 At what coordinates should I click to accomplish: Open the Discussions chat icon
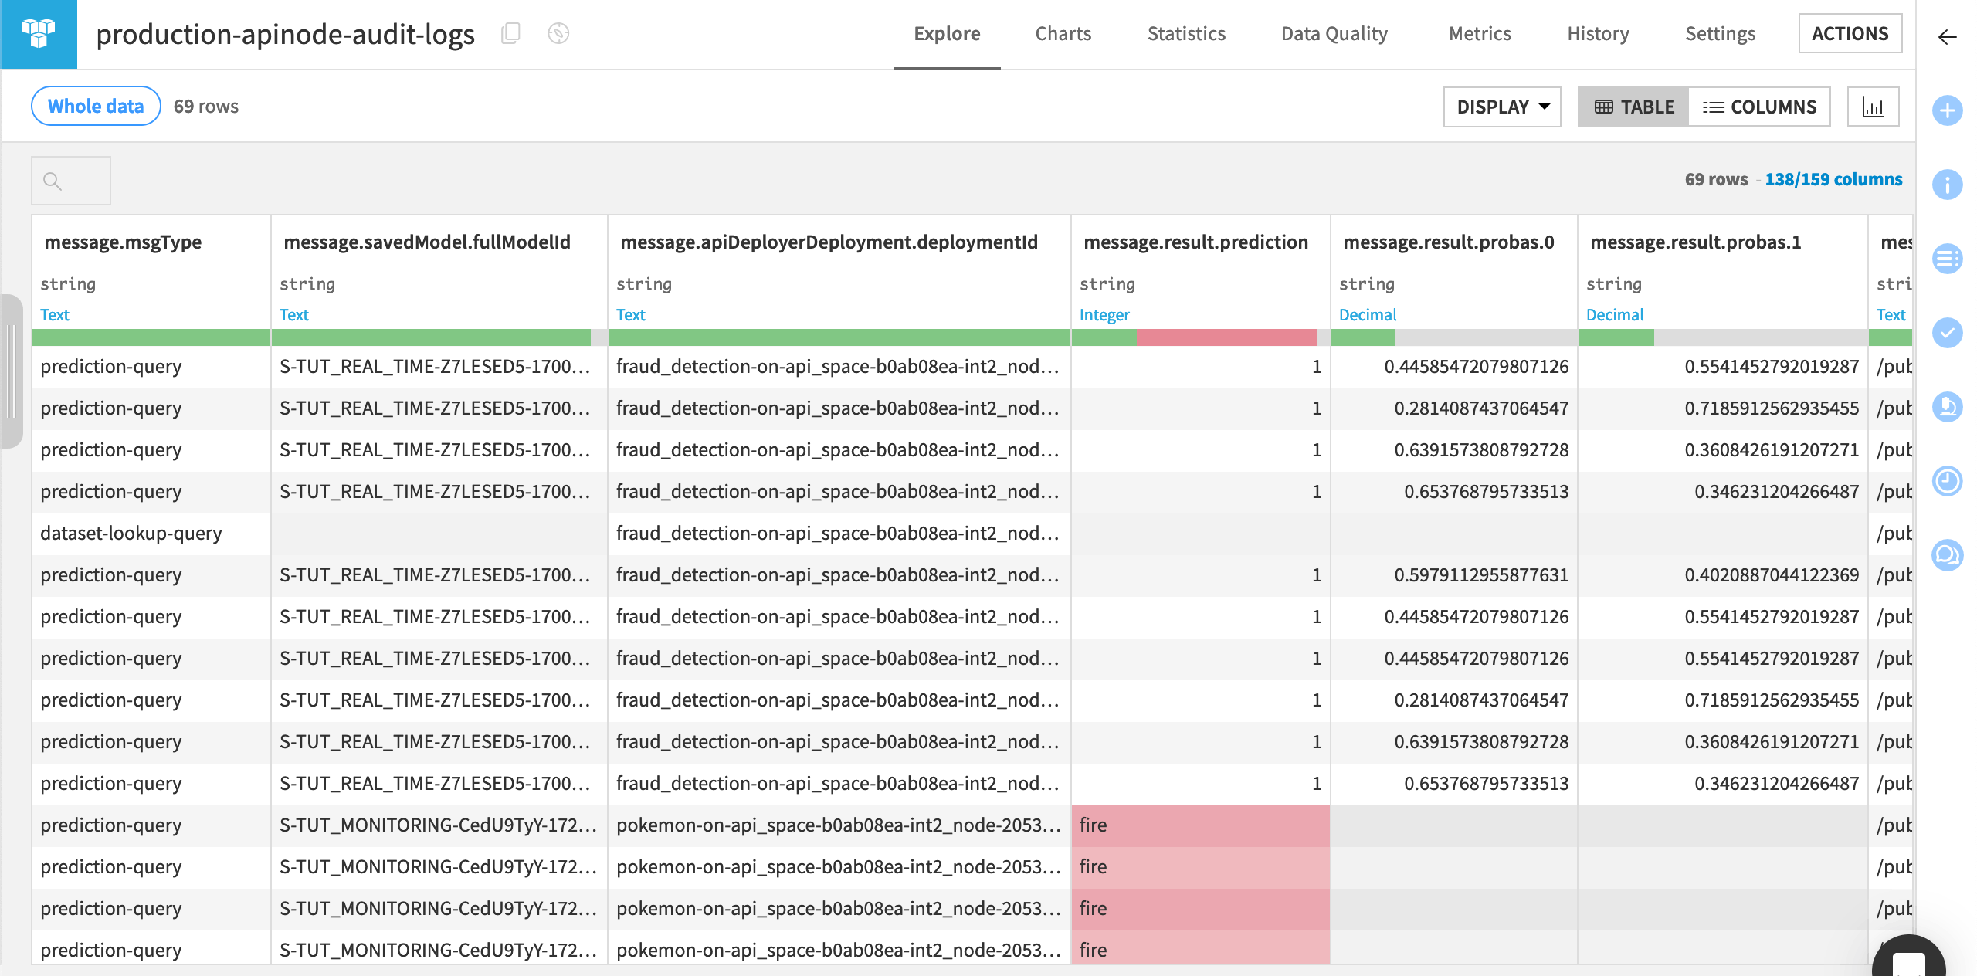(1948, 554)
